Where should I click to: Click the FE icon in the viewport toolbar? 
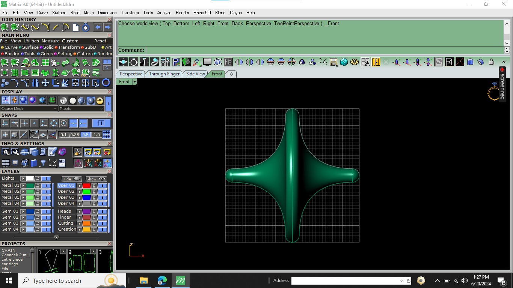point(228,62)
